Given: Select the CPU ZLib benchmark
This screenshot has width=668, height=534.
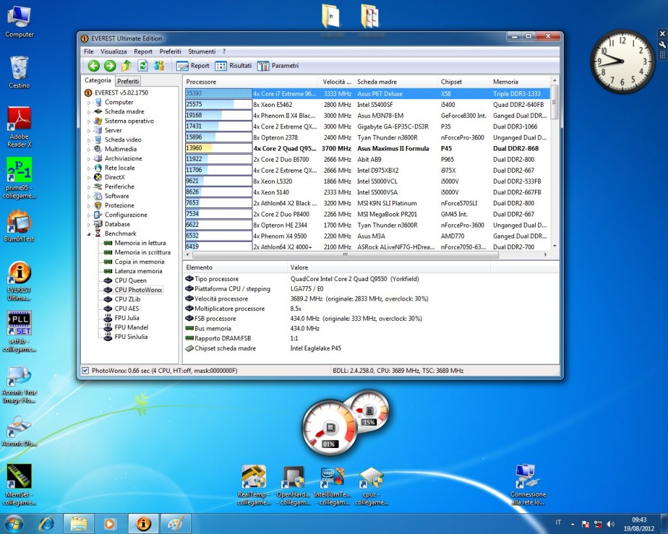Looking at the screenshot, I should click(x=127, y=299).
